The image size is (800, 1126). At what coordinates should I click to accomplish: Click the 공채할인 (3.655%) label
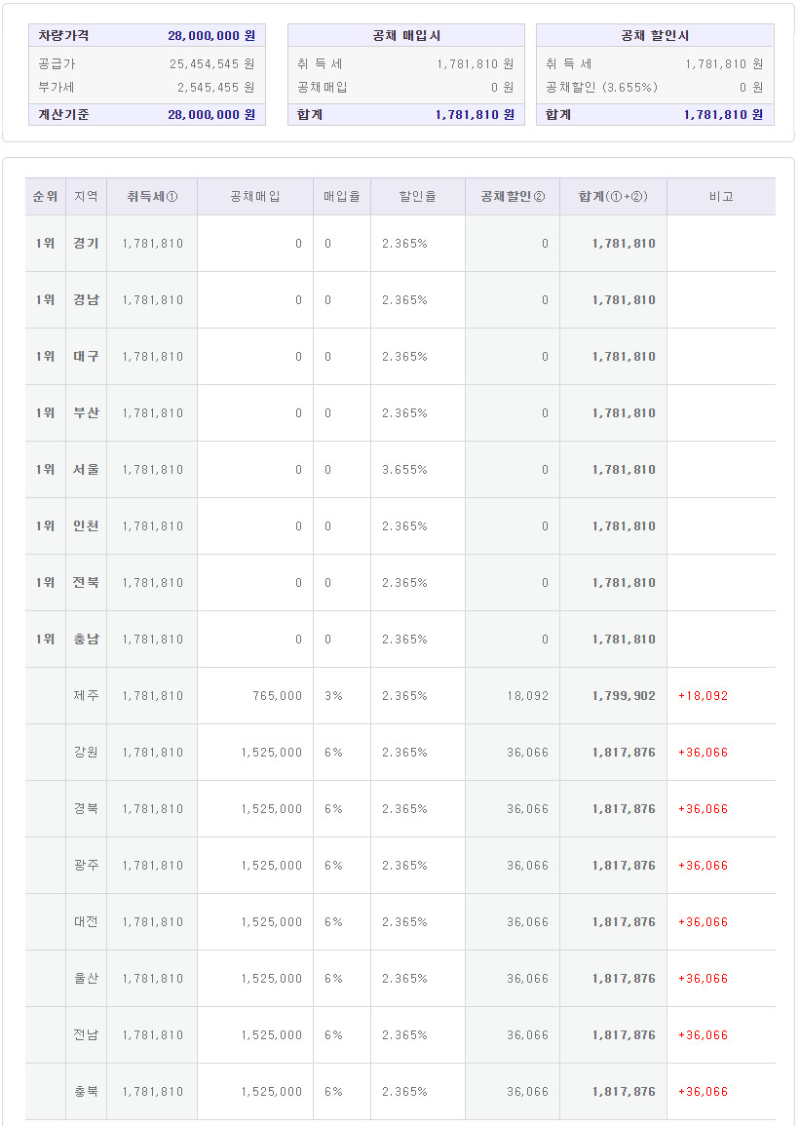point(601,87)
